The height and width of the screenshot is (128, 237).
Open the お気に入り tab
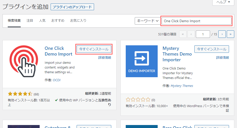[x=78, y=20]
